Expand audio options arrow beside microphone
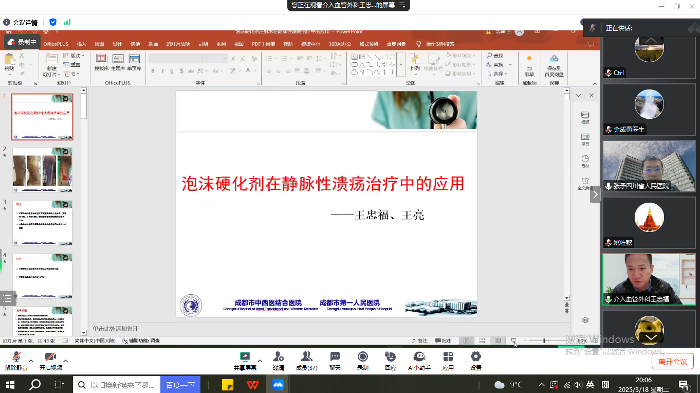Screen dimensions: 700x393 [x=31, y=361]
